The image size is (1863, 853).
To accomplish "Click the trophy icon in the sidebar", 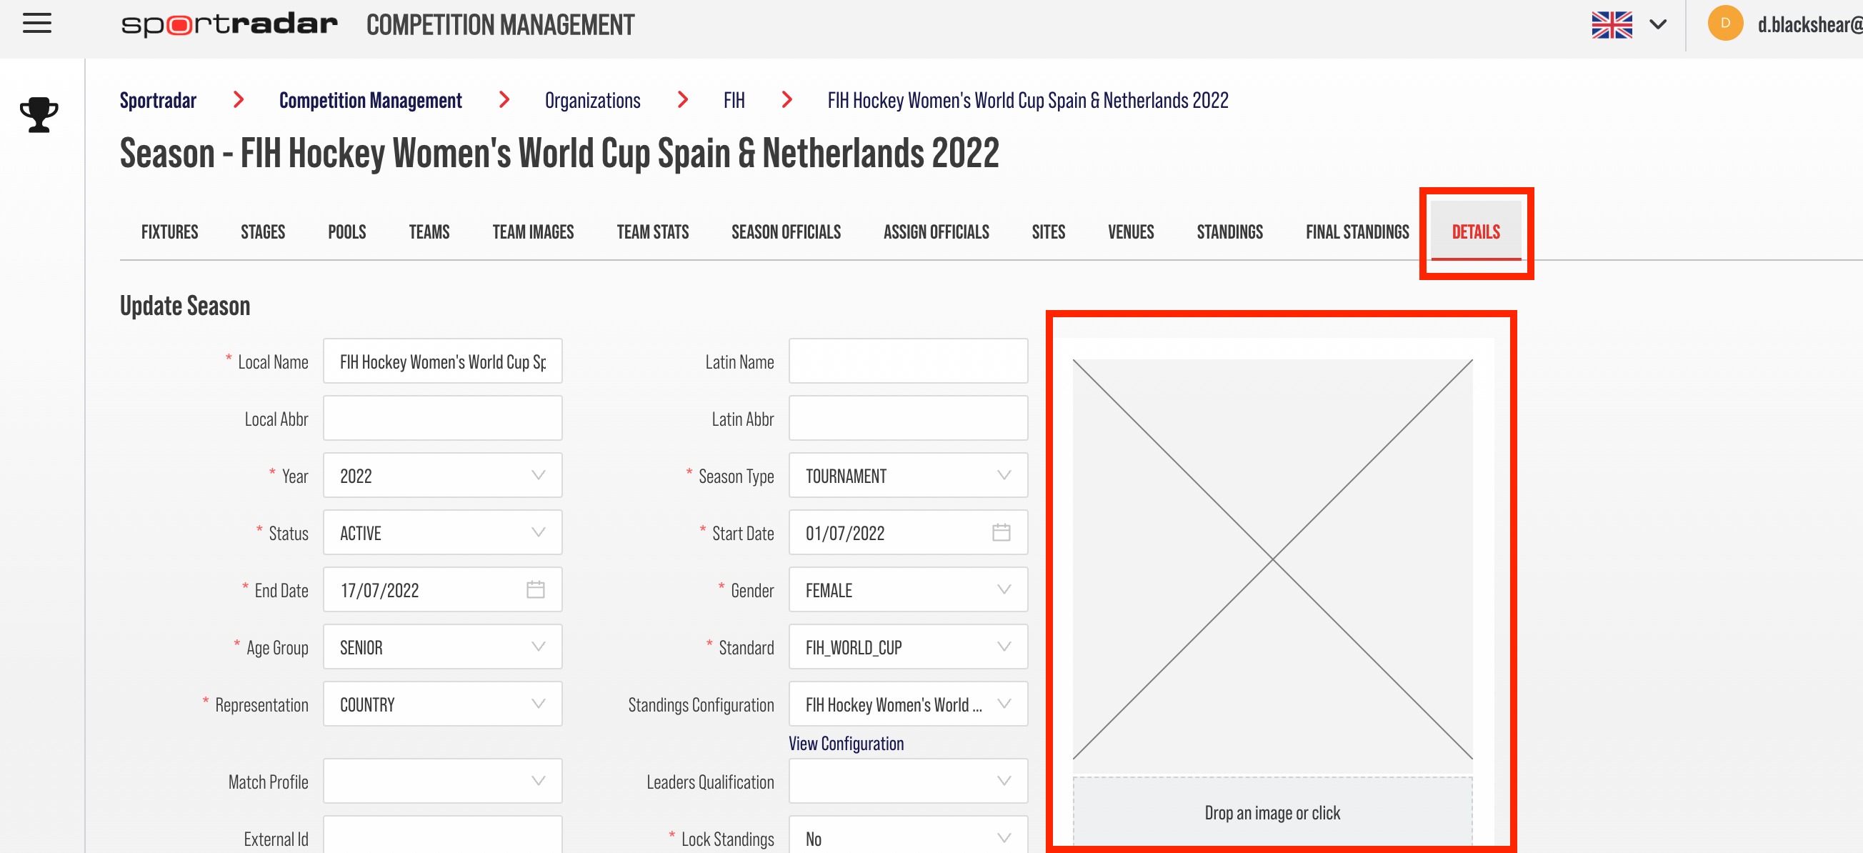I will 39,115.
